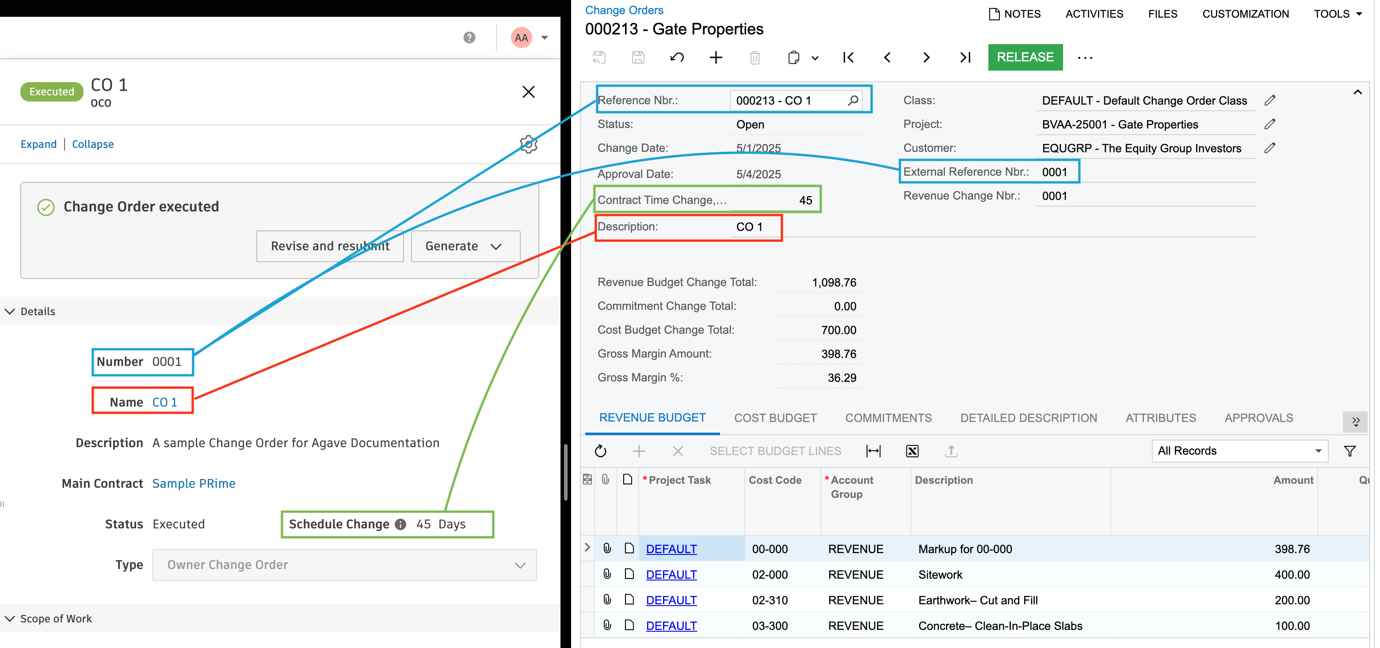Image resolution: width=1380 pixels, height=648 pixels.
Task: Open the All Records filter dropdown
Action: coord(1239,451)
